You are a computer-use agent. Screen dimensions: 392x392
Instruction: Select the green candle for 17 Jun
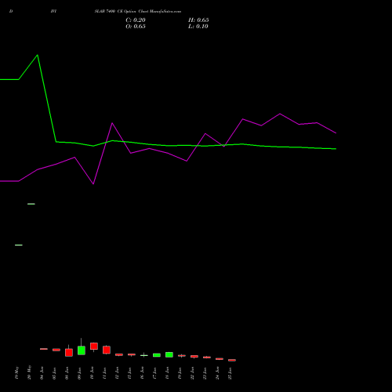157,355
